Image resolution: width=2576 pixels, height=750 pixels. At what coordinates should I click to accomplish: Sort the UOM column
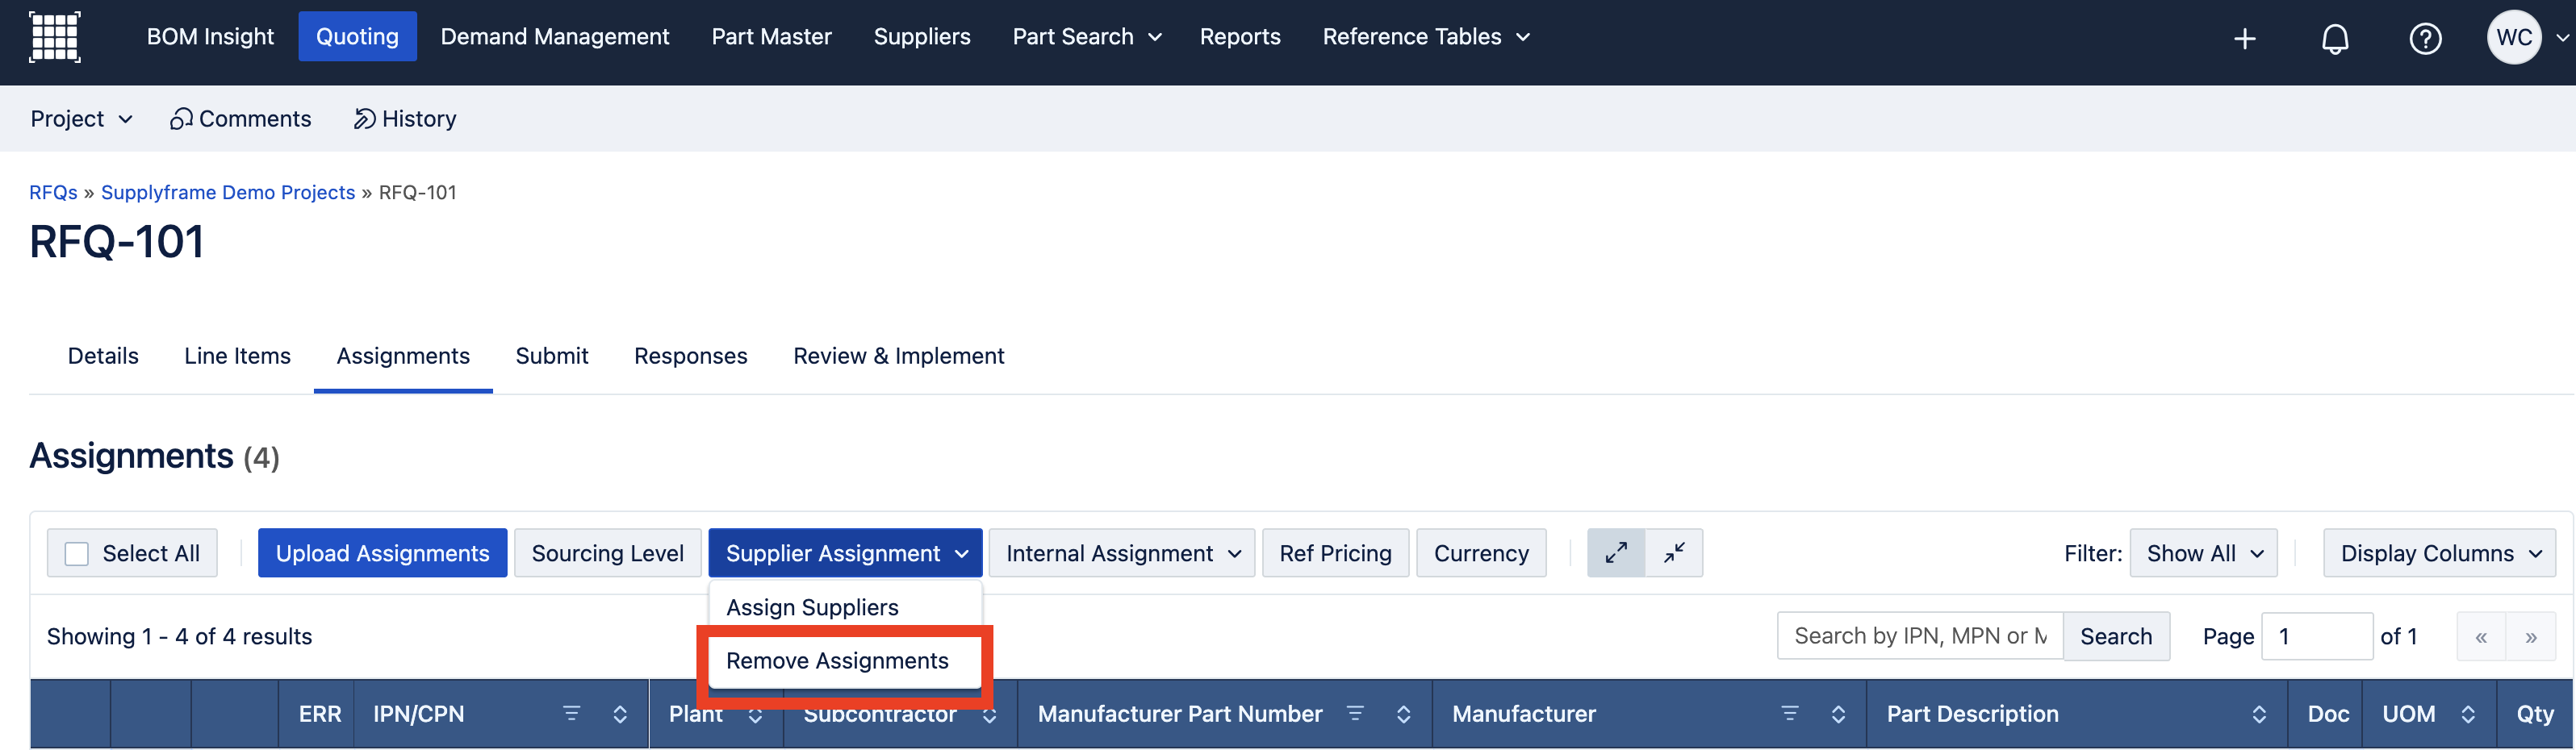(x=2468, y=714)
